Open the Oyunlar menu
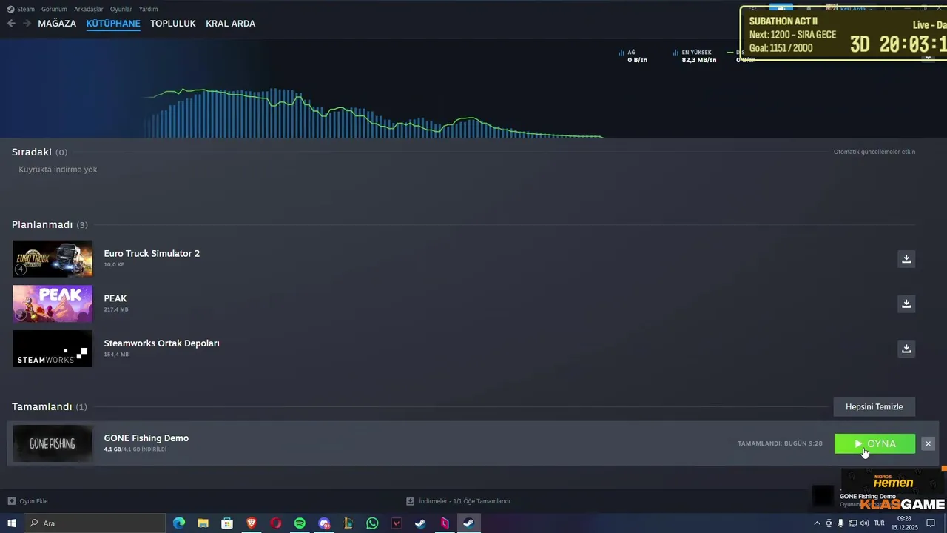947x533 pixels. tap(121, 9)
